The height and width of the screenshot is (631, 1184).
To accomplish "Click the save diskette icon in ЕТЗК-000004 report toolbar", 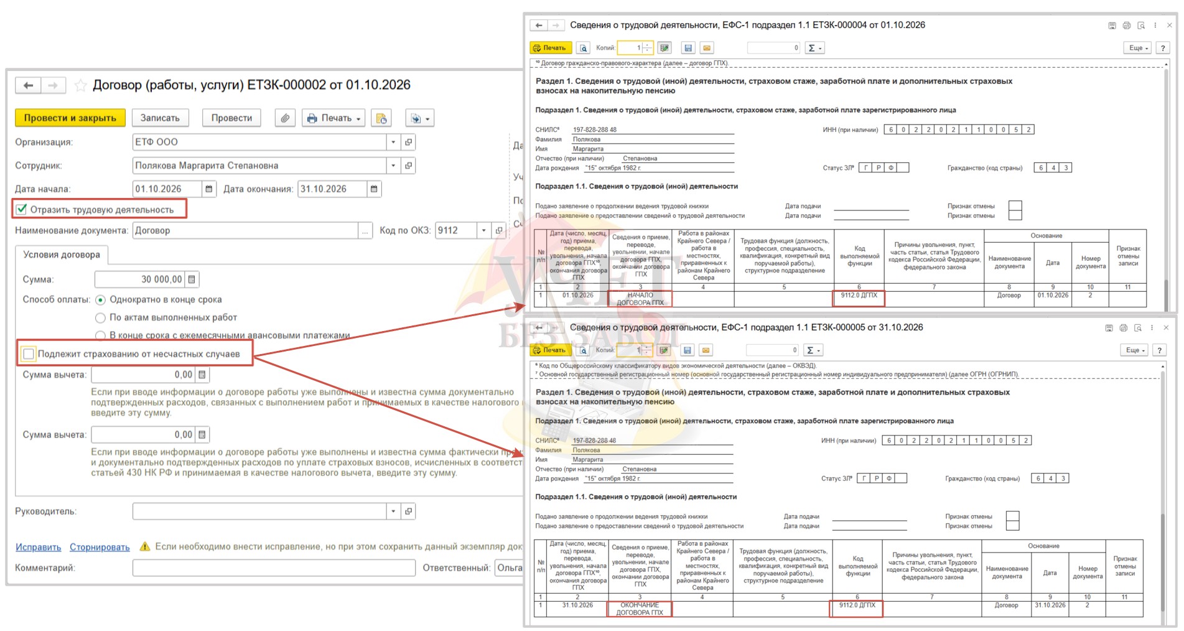I will click(688, 48).
